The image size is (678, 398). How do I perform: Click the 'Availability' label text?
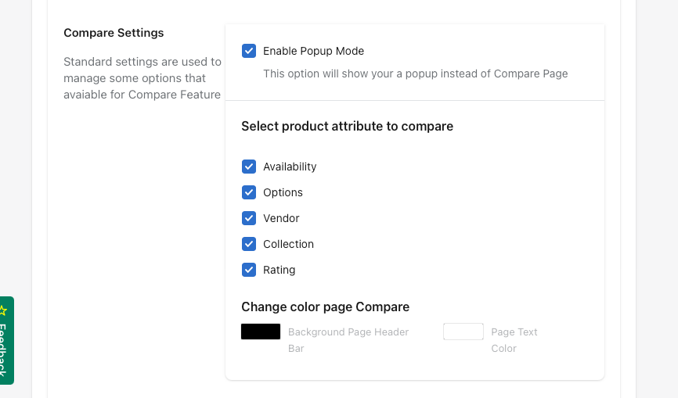(290, 167)
